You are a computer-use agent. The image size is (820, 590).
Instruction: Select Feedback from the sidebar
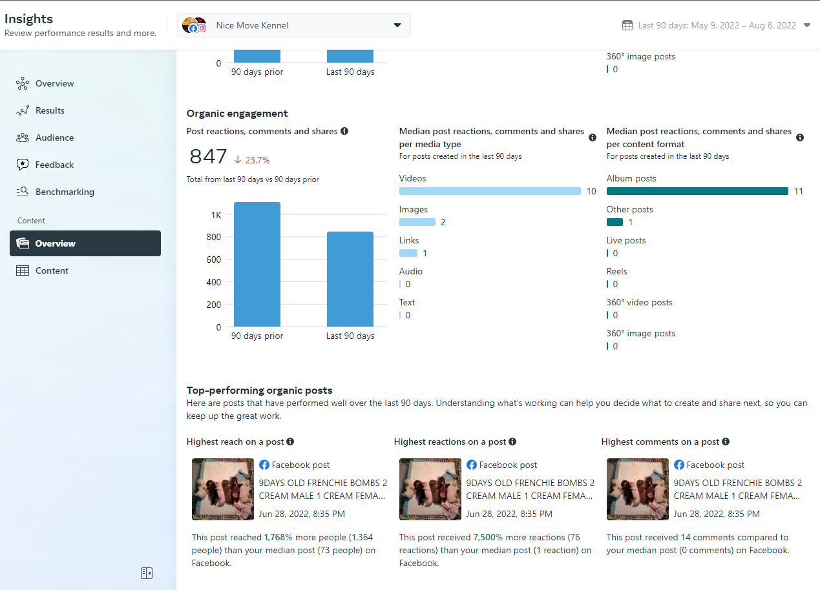(x=85, y=165)
